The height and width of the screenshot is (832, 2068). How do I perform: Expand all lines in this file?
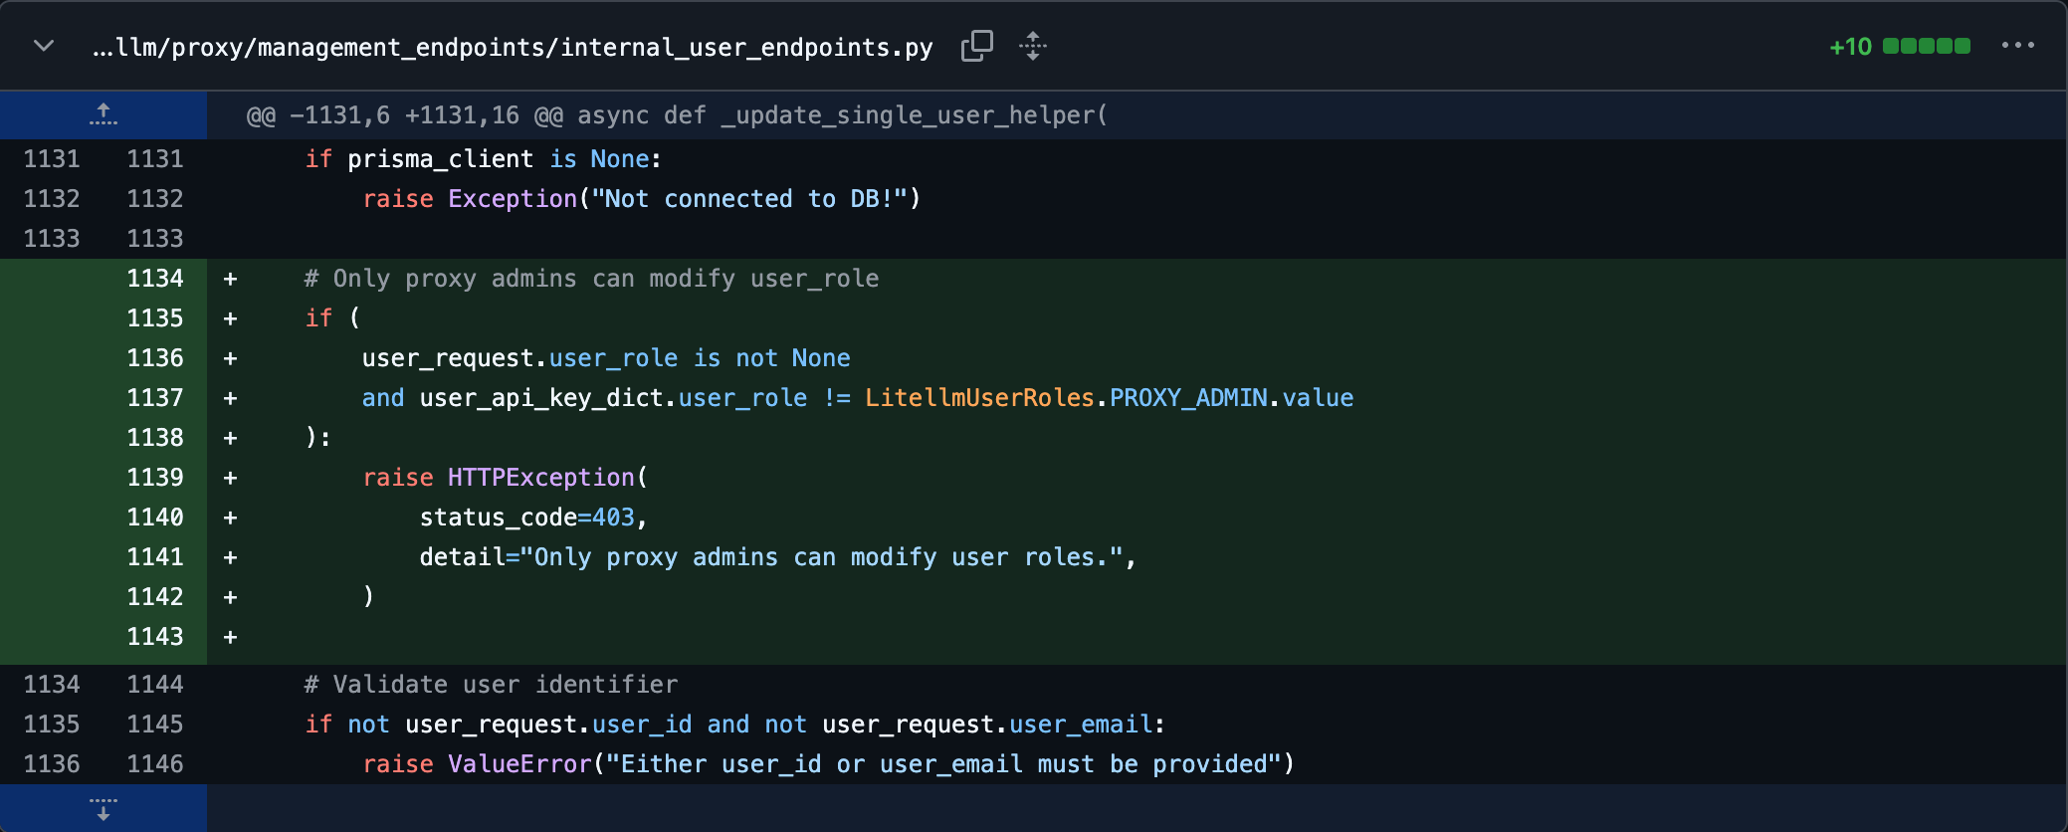pos(1033,46)
